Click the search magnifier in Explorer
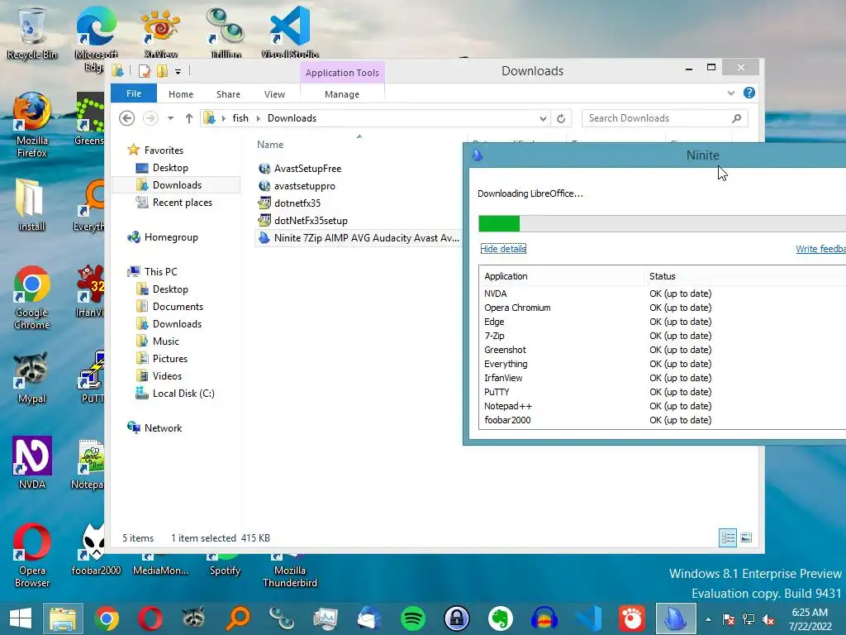This screenshot has height=635, width=846. [736, 118]
